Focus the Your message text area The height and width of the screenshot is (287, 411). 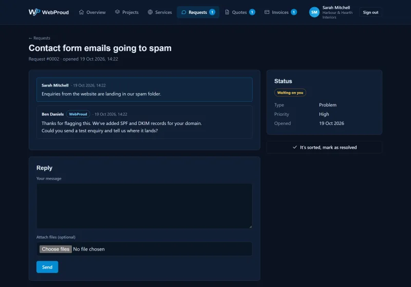tap(144, 206)
